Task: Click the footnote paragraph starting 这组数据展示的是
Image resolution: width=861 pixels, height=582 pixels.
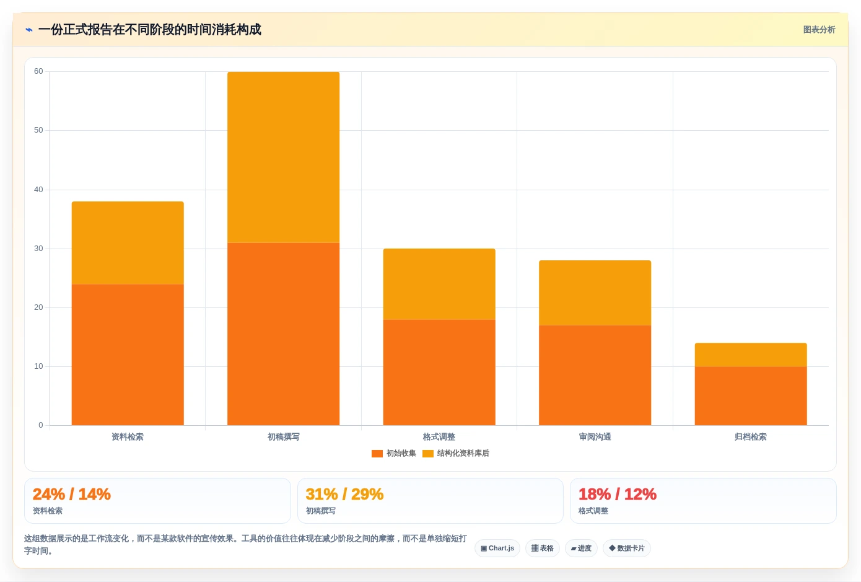Action: [x=245, y=545]
